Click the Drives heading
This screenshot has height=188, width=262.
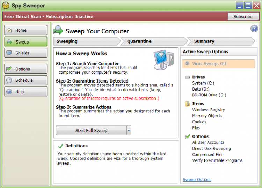coord(198,77)
